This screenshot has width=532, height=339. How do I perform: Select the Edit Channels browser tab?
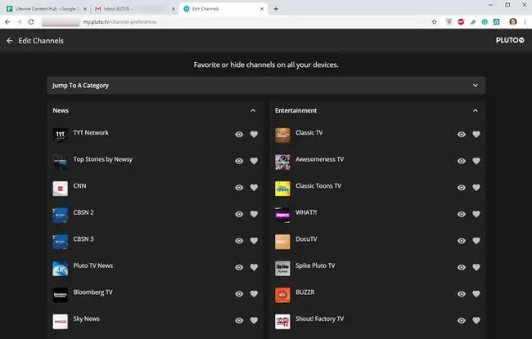223,9
